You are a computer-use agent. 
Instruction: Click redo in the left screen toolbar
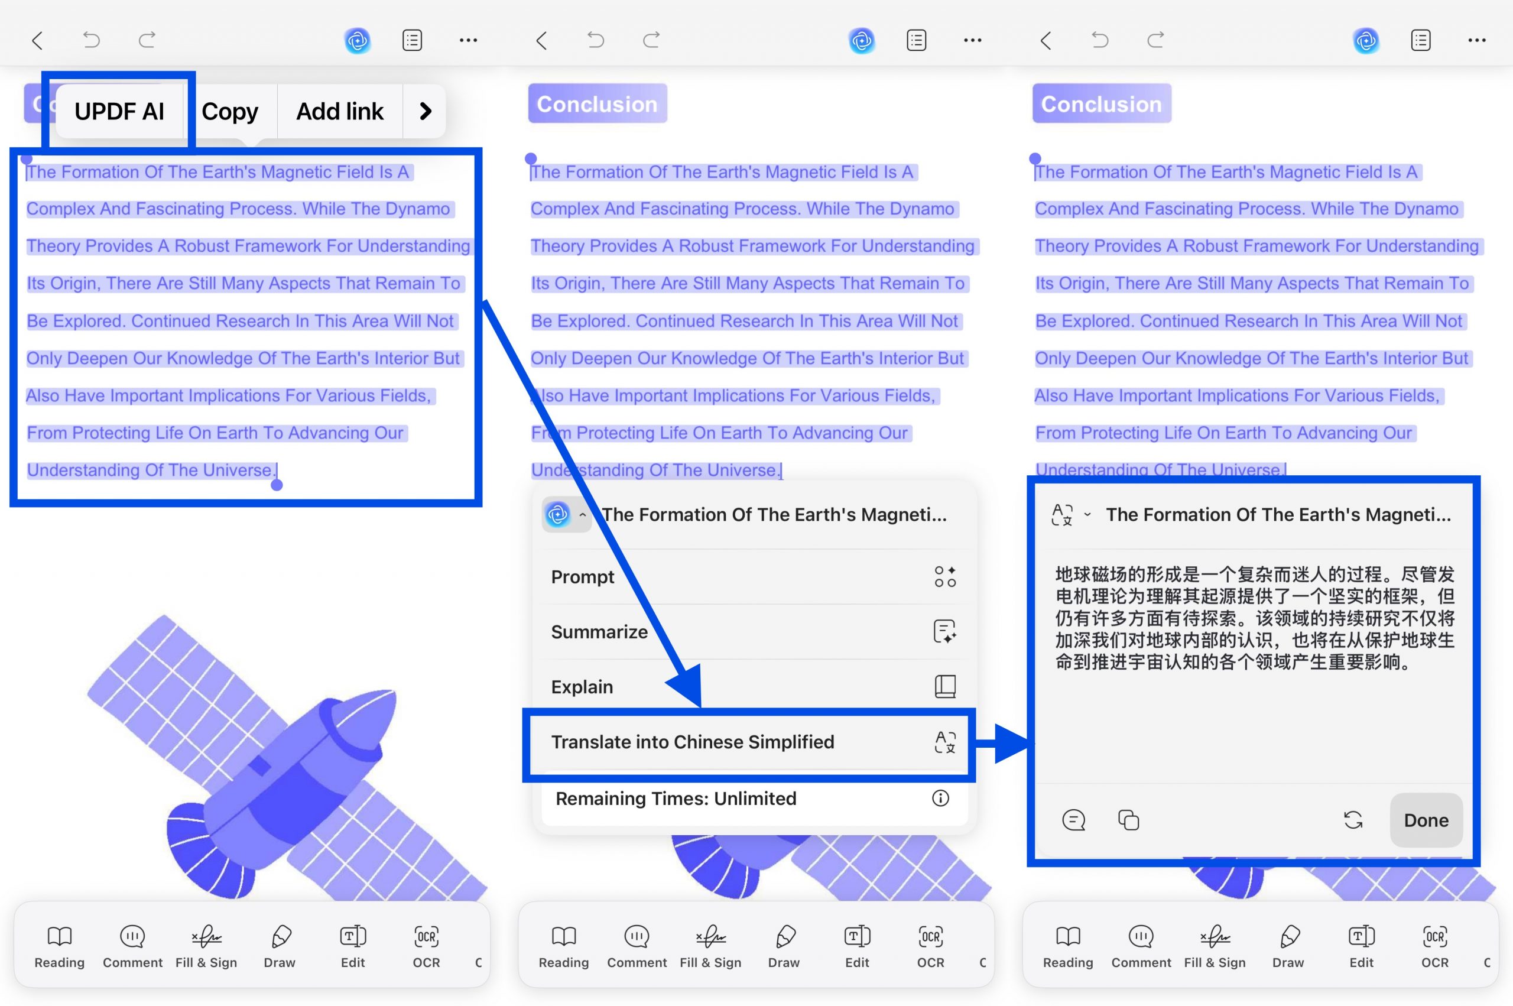tap(147, 40)
